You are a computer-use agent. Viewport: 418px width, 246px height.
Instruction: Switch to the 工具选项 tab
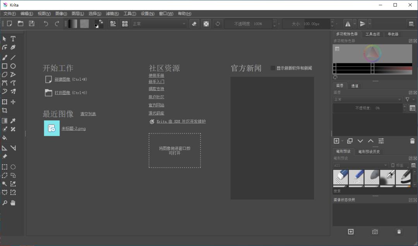(x=373, y=34)
